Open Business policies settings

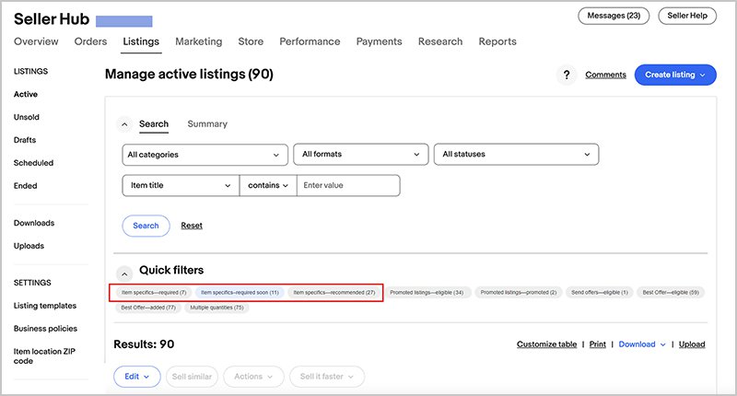point(45,329)
